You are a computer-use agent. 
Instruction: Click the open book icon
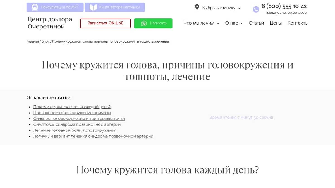pos(93,7)
